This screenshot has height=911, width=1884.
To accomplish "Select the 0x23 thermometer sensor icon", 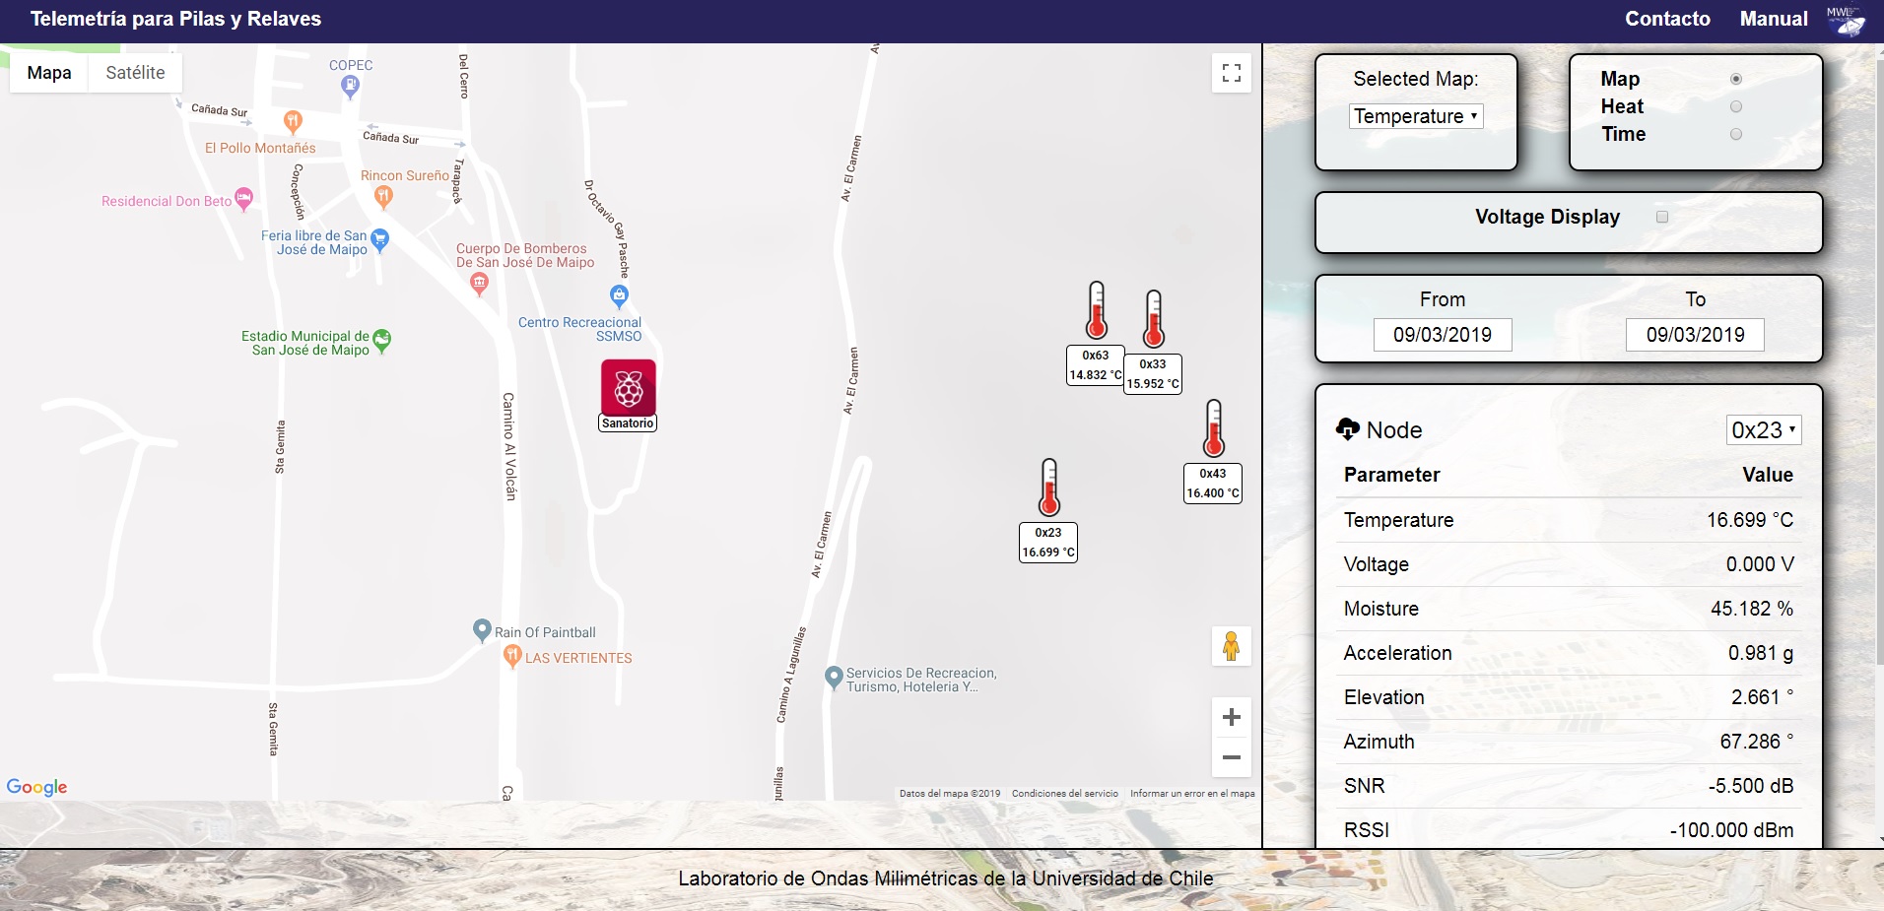I will (1049, 488).
